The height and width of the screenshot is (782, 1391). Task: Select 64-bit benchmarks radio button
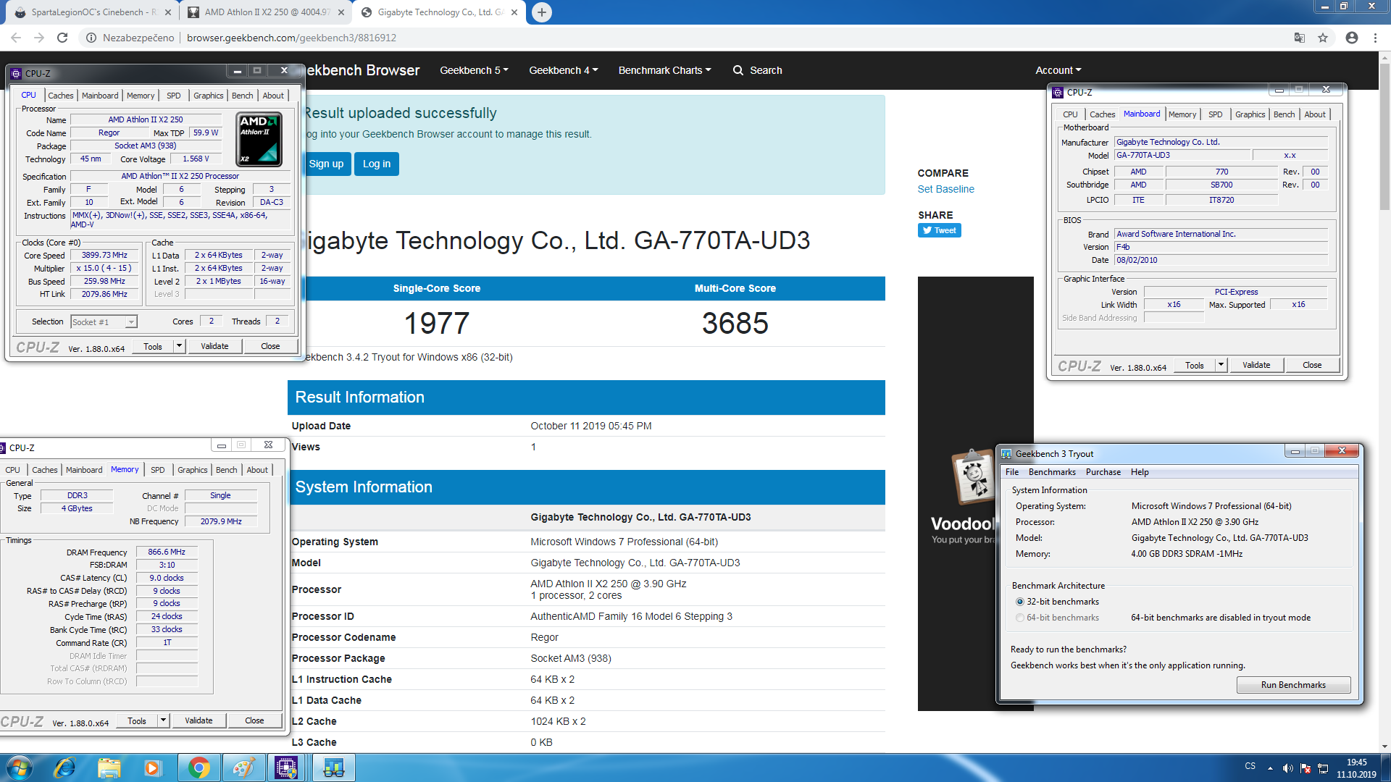pos(1020,618)
